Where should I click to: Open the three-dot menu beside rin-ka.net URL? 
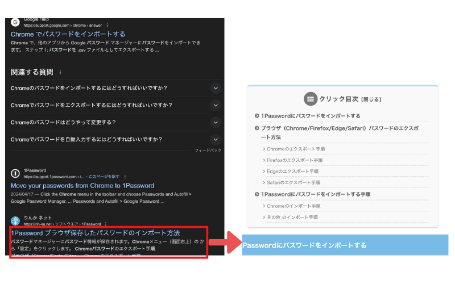coord(106,224)
